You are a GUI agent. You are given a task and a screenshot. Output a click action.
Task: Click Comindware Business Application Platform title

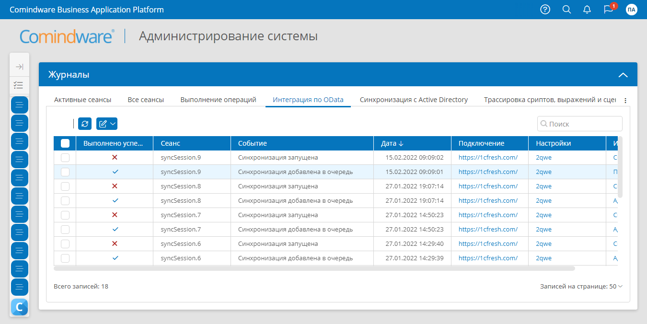[x=87, y=10]
